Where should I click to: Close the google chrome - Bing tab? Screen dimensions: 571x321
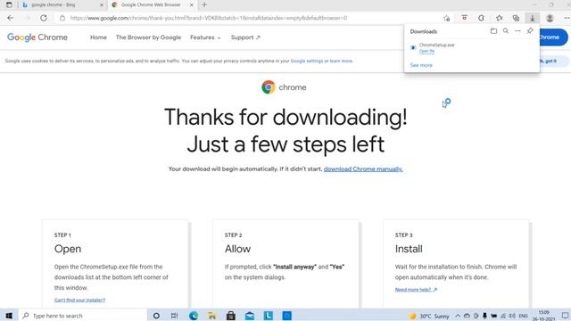coord(102,5)
